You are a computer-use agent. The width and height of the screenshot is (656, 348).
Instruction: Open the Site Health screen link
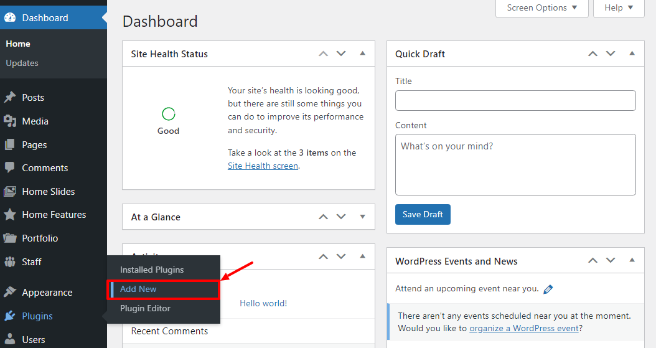point(263,166)
